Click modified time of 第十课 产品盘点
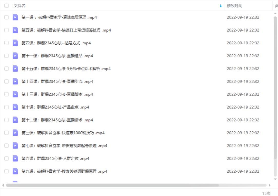Image resolution: width=278 pixels, height=196 pixels. coord(243,107)
